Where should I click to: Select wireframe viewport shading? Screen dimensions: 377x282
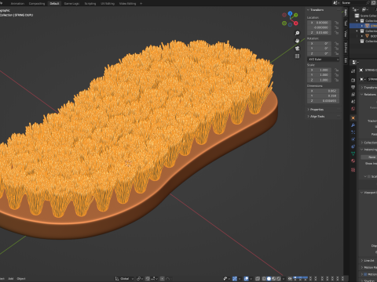point(264,279)
